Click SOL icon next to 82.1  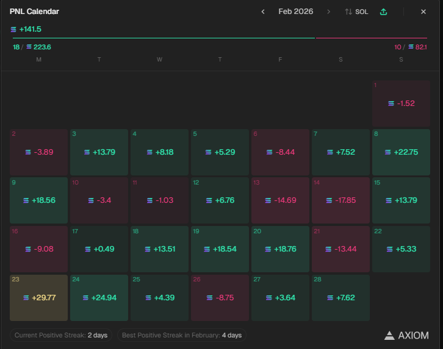(411, 47)
